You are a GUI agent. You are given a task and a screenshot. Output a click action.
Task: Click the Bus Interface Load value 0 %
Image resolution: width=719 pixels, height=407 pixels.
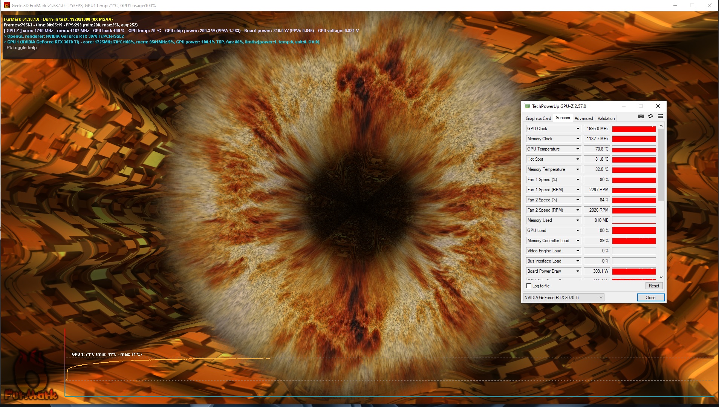(x=597, y=261)
